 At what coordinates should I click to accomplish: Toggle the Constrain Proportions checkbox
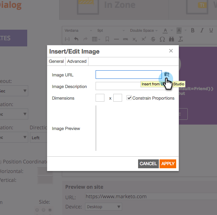click(129, 98)
